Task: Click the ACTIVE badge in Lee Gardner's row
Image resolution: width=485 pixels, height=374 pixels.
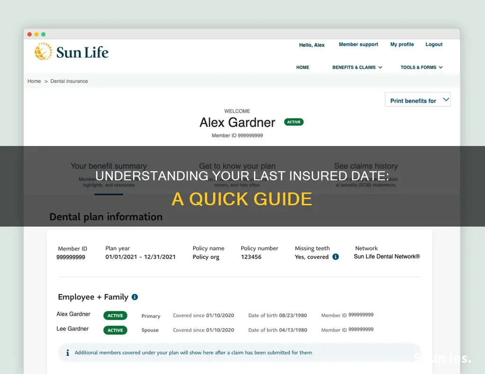Action: 115,330
